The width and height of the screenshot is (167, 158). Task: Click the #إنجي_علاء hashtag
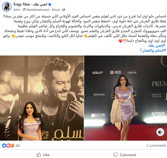coord(157,45)
